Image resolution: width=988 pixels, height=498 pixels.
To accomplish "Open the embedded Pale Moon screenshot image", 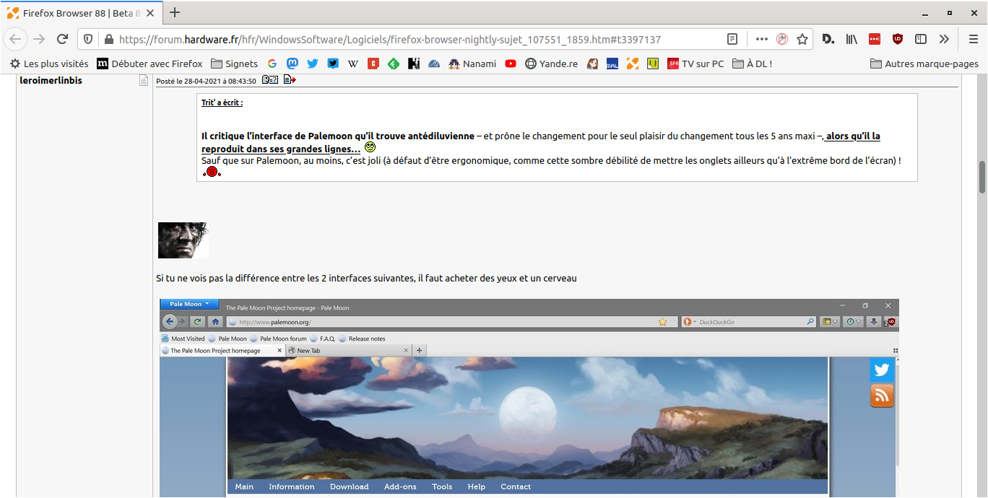I will (529, 398).
